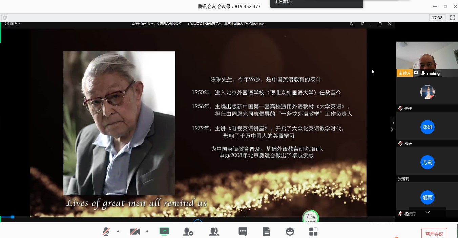
Task: Open the emoji reactions icon
Action: pyautogui.click(x=290, y=232)
